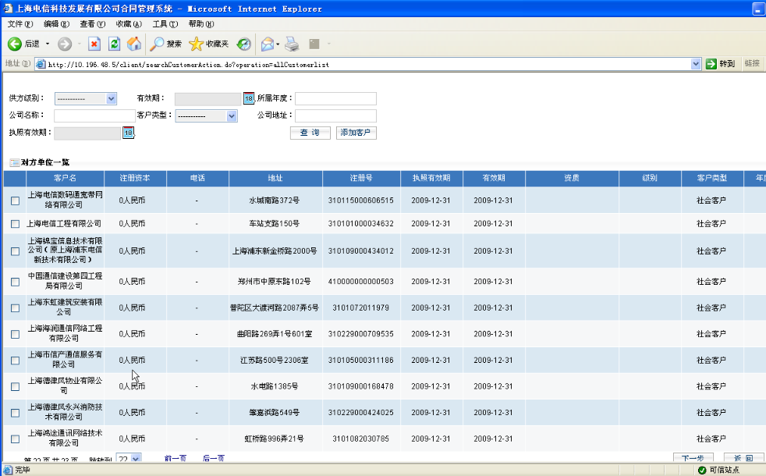The image size is (766, 476).
Task: Check the box for 中国通信建设第四工程局有限公司
Action: click(15, 282)
